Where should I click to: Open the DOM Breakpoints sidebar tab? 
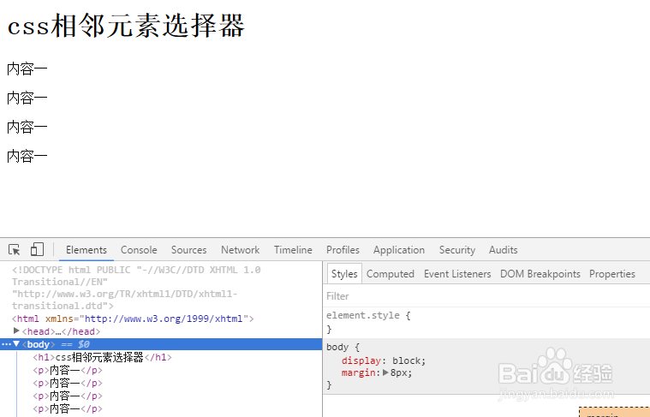(x=540, y=274)
